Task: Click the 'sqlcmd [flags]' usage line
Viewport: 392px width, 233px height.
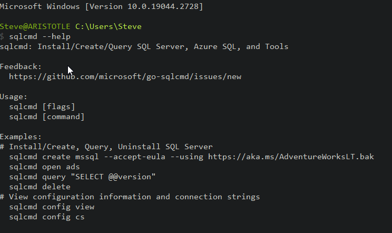Action: [42, 106]
